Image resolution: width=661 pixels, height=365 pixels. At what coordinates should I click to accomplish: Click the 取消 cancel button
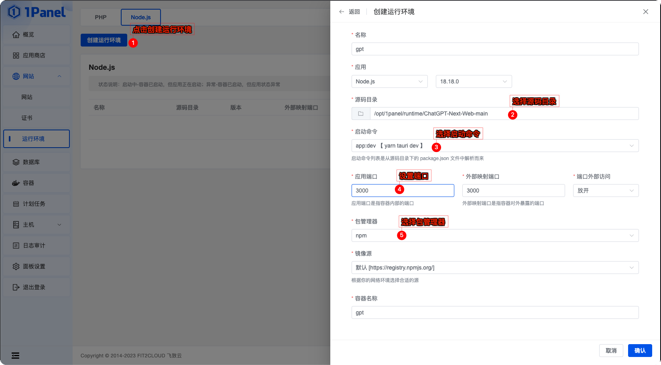coord(611,351)
